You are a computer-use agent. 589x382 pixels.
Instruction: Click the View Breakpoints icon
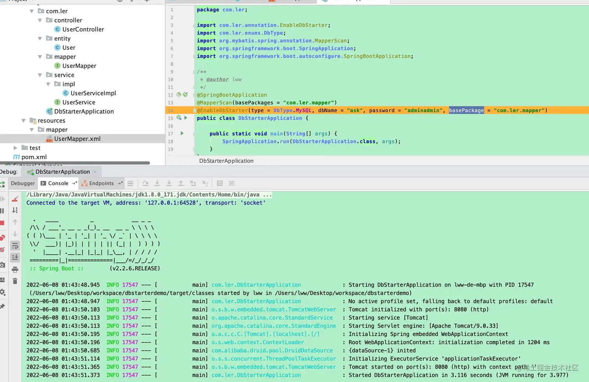pyautogui.click(x=2, y=238)
